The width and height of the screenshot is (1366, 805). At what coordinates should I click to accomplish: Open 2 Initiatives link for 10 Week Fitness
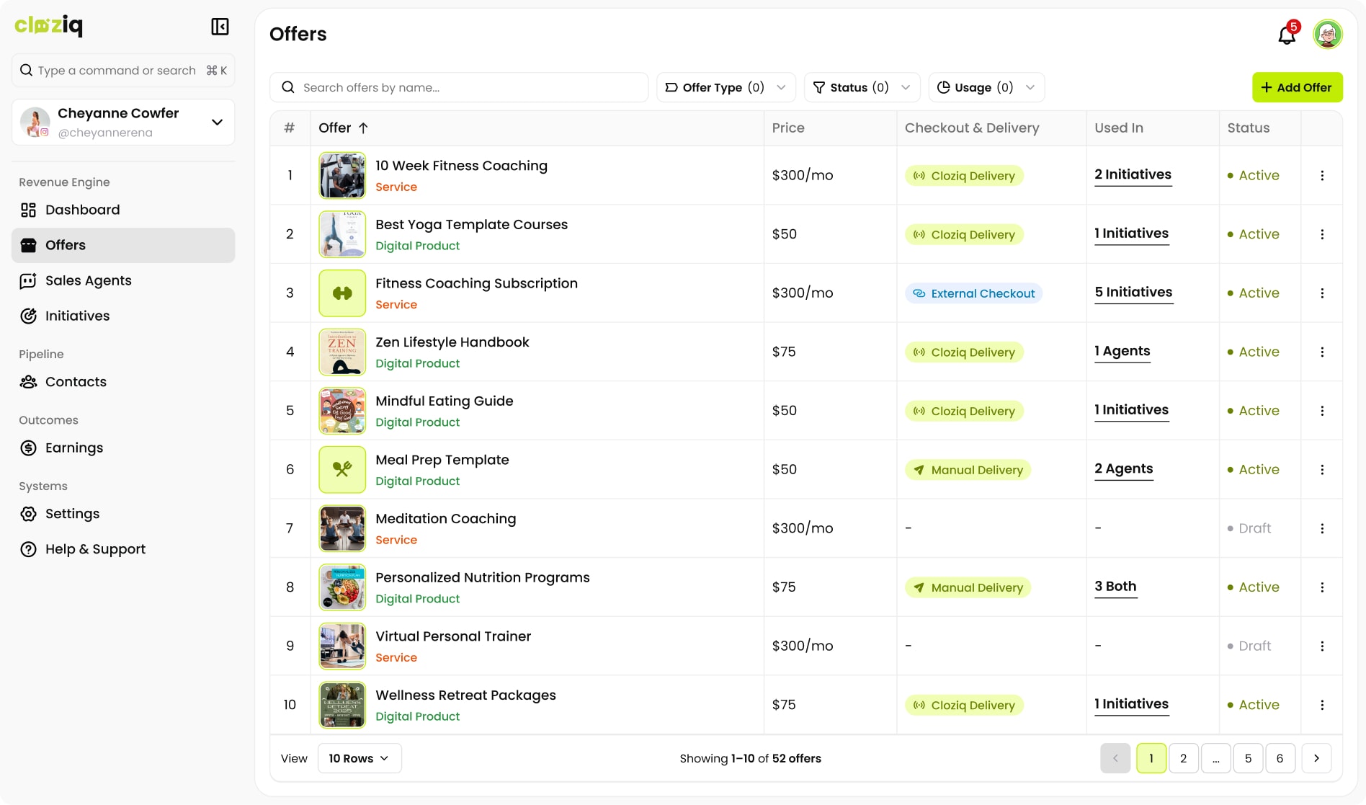pyautogui.click(x=1133, y=175)
